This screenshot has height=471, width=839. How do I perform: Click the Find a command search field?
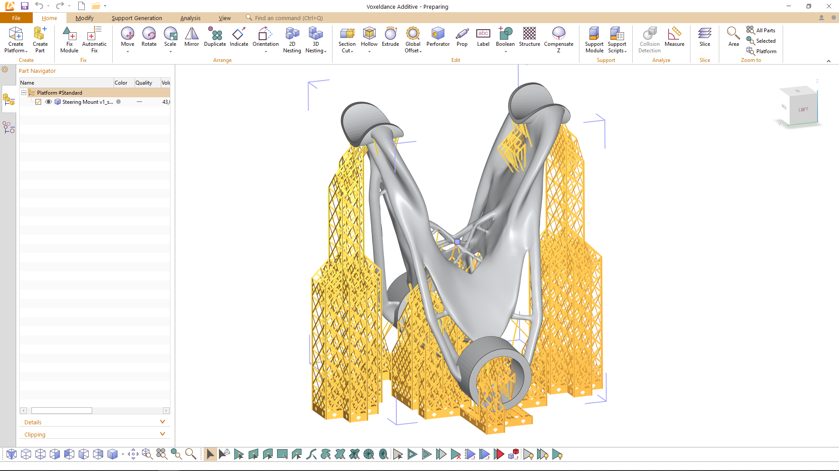tap(288, 18)
